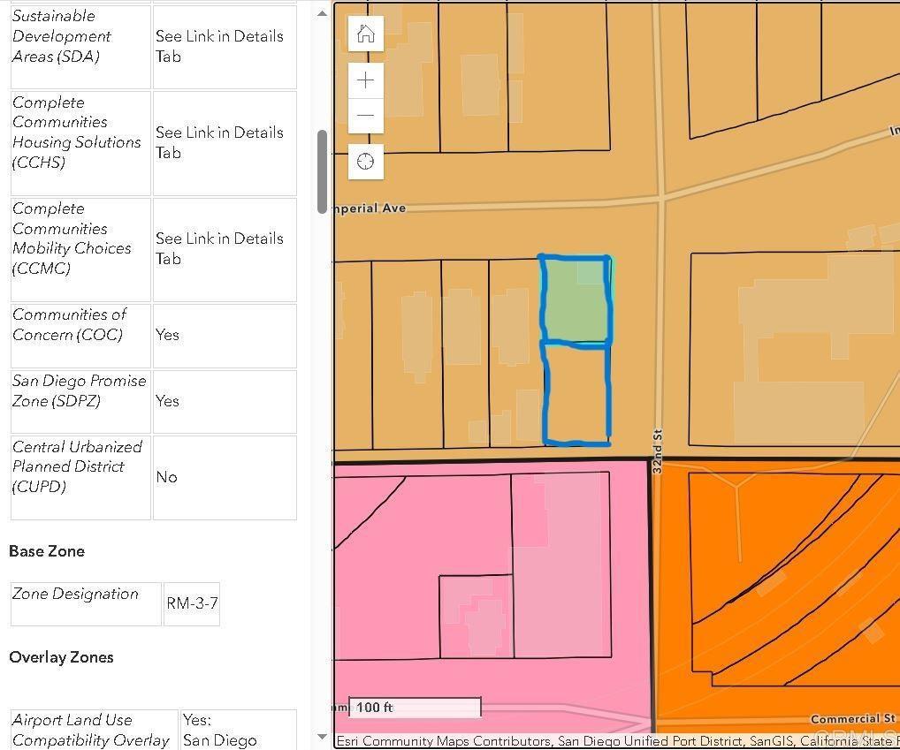
Task: Click the CCMC See Link in Details Tab text
Action: point(219,248)
